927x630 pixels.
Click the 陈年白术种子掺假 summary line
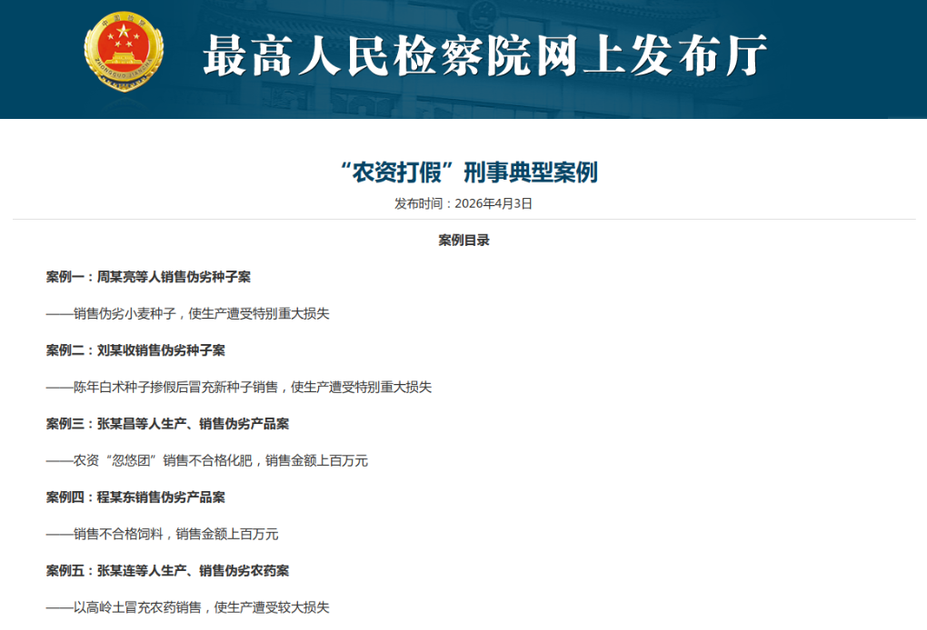coord(239,388)
